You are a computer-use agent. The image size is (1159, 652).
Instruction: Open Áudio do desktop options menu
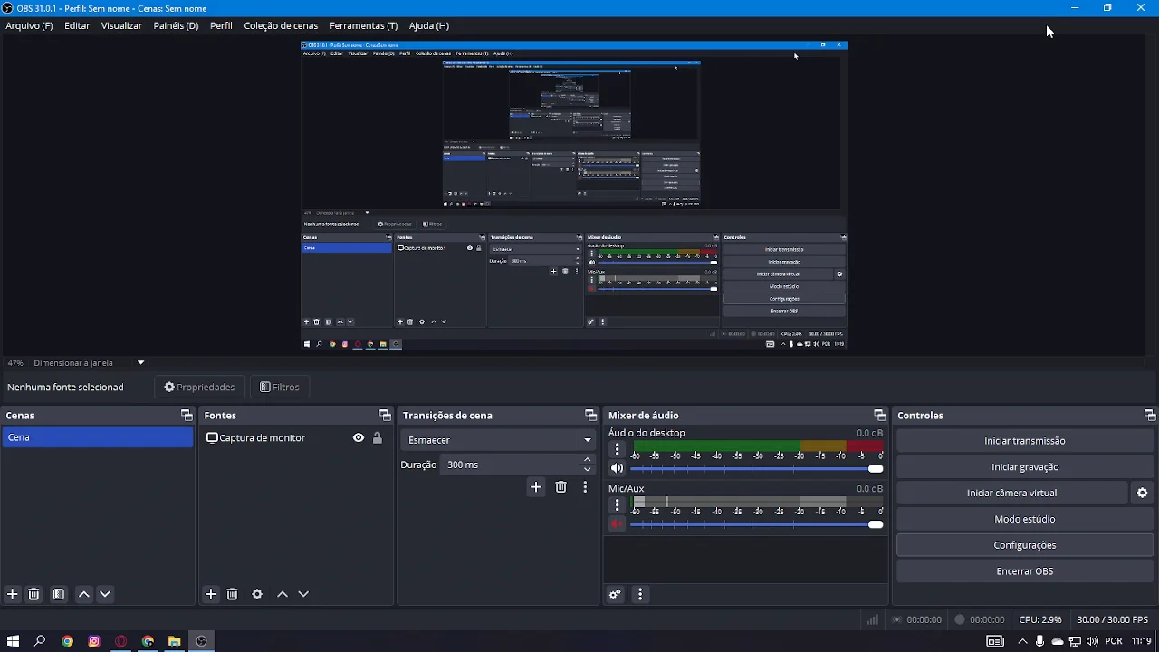tap(618, 449)
